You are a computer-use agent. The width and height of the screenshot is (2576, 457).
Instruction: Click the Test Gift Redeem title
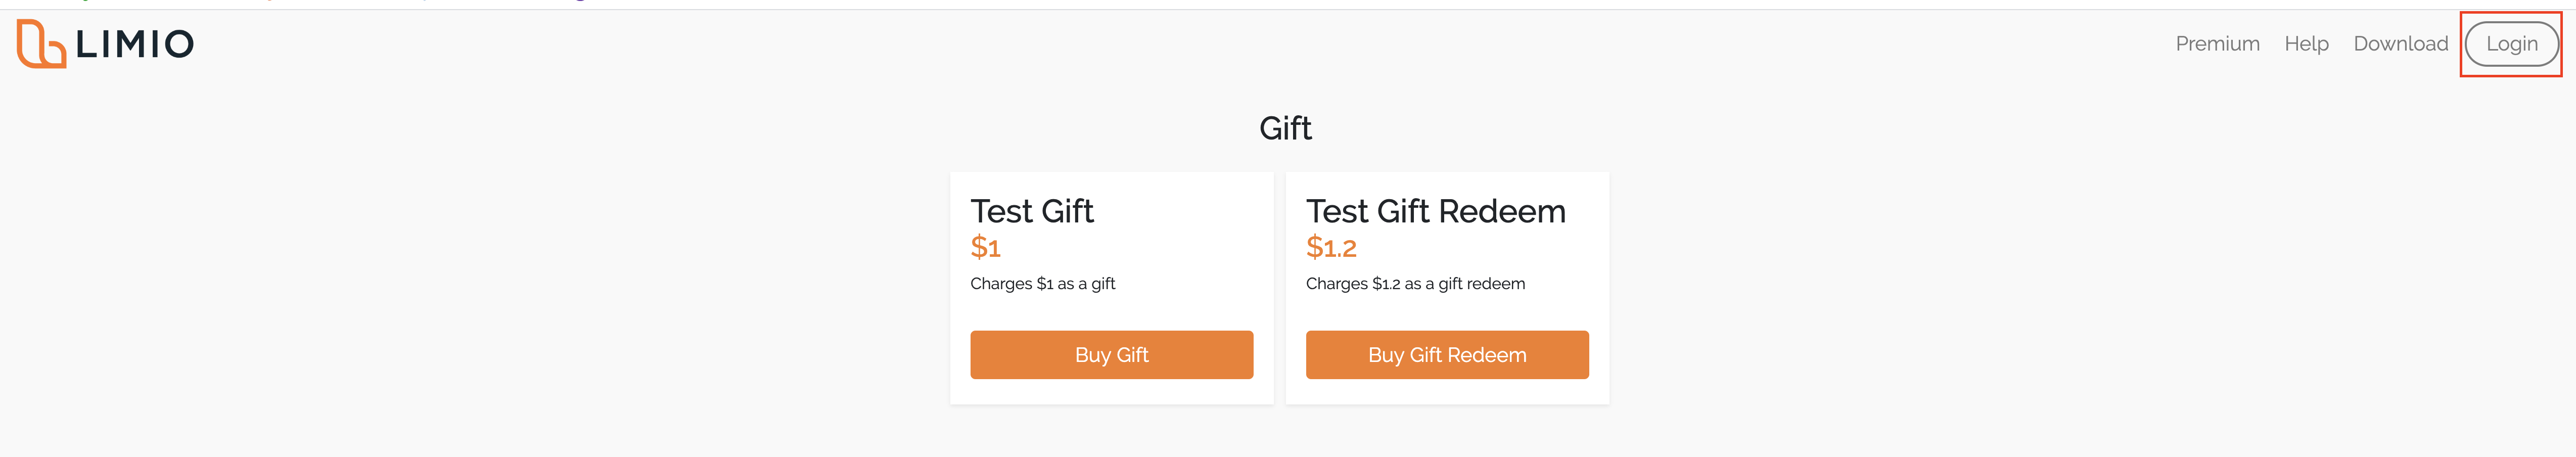click(1435, 211)
